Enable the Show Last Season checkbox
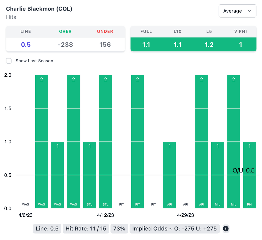 pyautogui.click(x=9, y=61)
